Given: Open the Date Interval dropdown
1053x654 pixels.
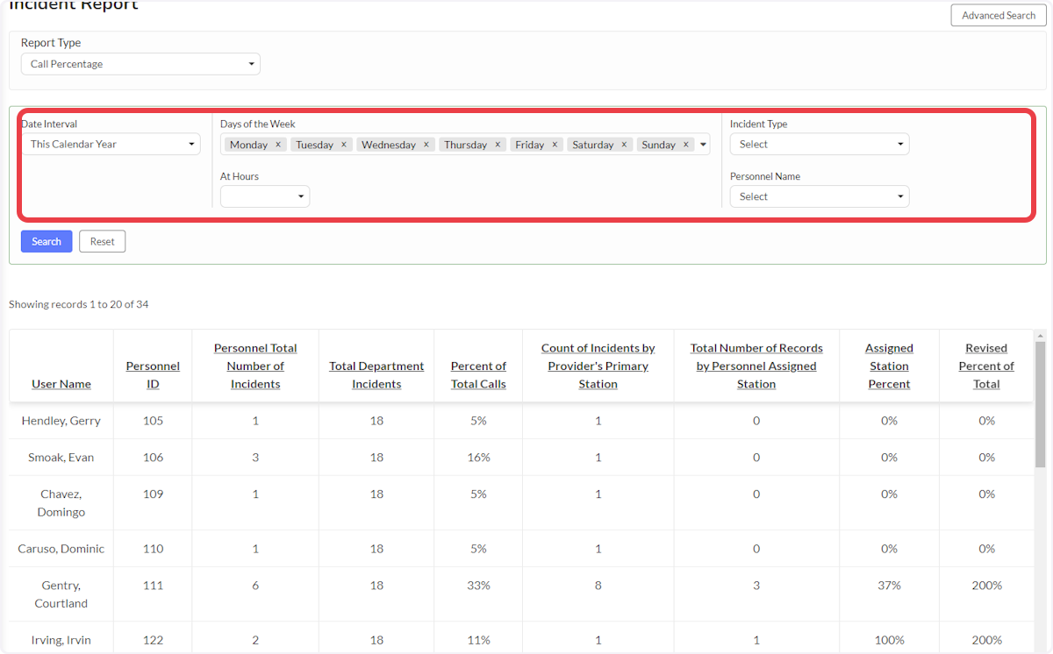Looking at the screenshot, I should pos(111,144).
